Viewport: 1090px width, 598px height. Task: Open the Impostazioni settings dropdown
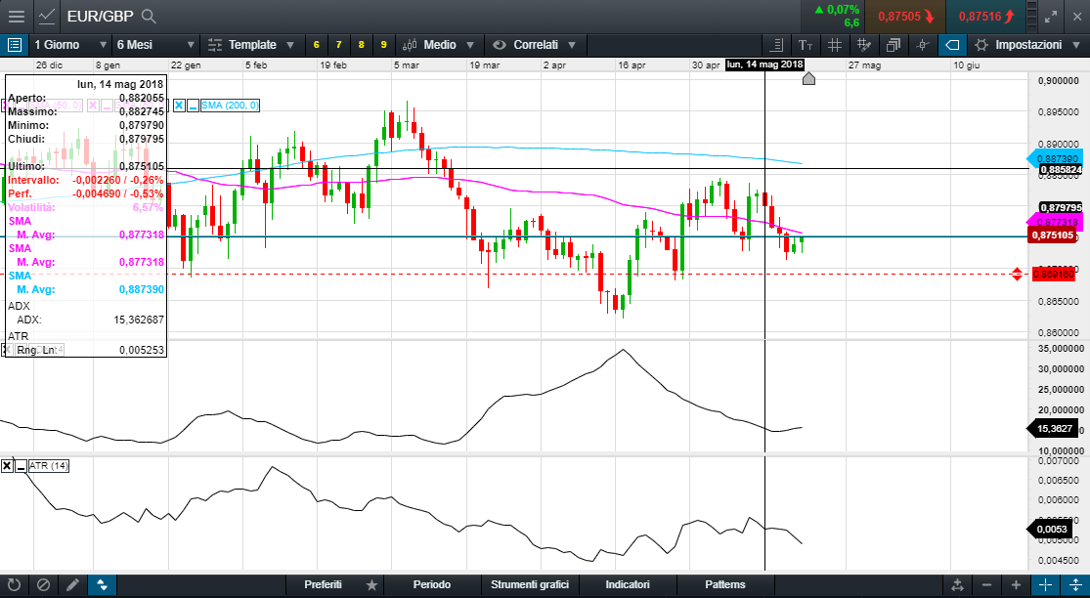pyautogui.click(x=1027, y=45)
